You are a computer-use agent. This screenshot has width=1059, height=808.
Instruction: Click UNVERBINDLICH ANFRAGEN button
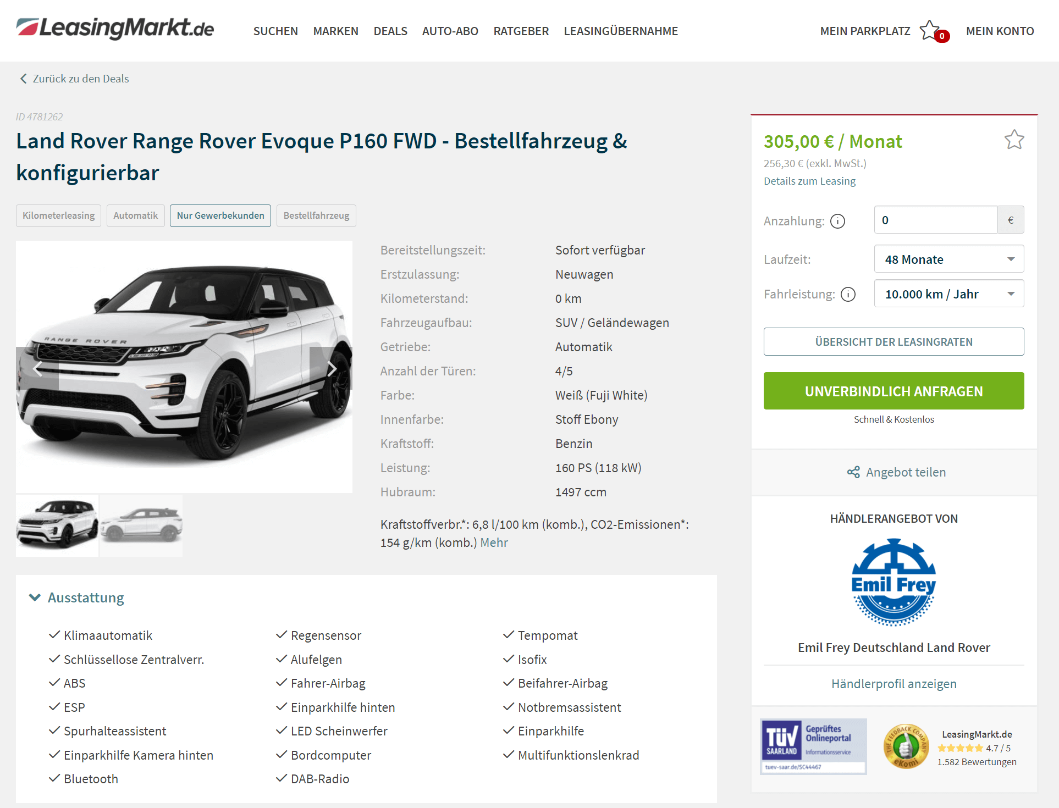pos(893,391)
